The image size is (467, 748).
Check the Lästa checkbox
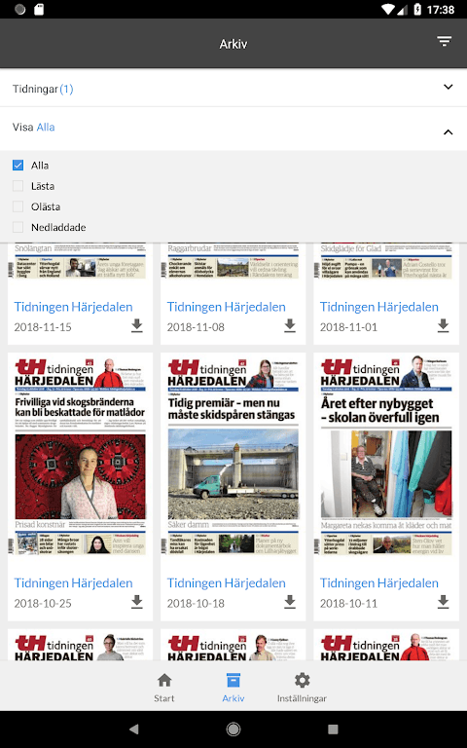point(18,186)
